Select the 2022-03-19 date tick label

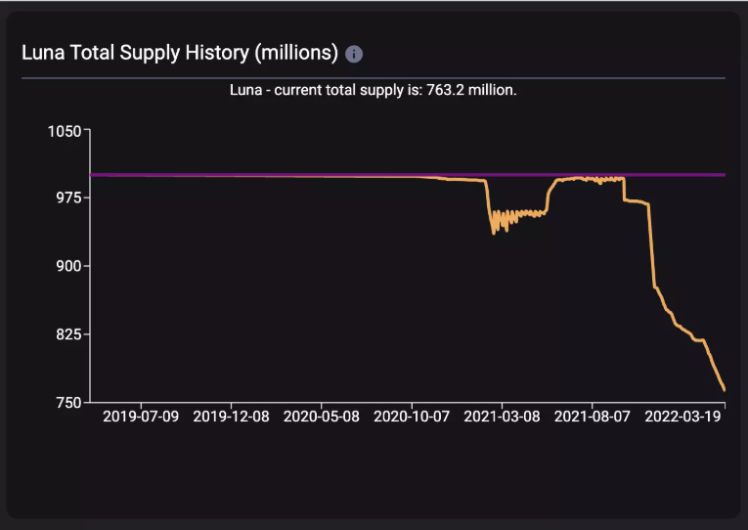(682, 417)
